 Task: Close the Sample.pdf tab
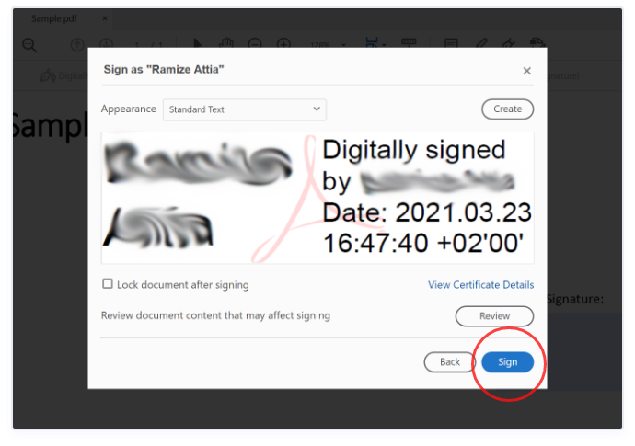click(x=105, y=18)
